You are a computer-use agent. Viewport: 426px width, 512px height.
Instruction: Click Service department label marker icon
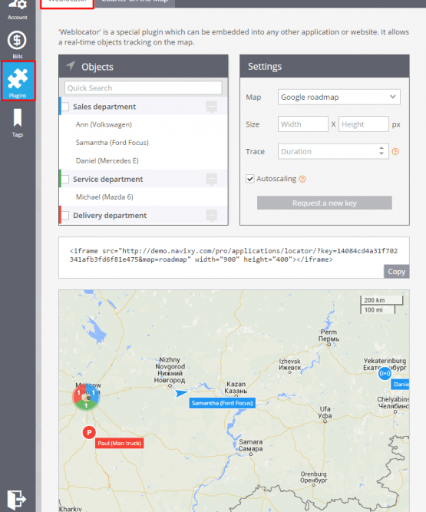tap(212, 180)
